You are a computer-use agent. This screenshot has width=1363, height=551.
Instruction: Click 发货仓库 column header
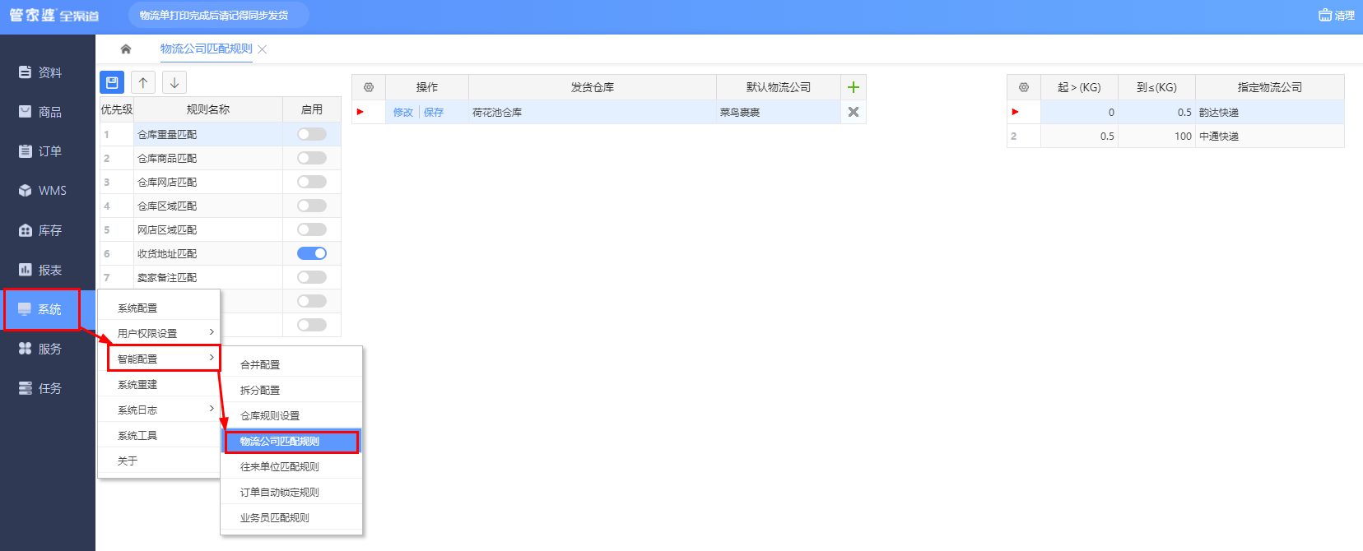(x=593, y=87)
